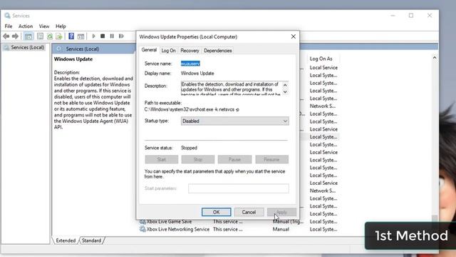Refresh the services list via toolbar icon
The width and height of the screenshot is (456, 257).
point(50,36)
